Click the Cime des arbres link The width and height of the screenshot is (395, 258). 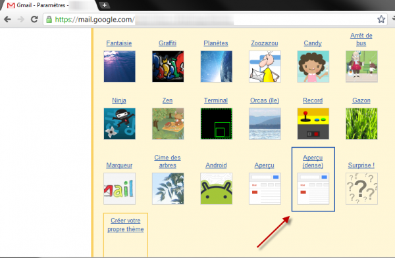[167, 161]
